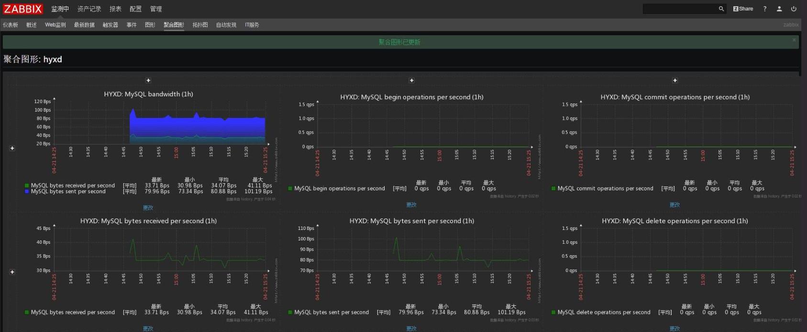Click 更改 link under commit operations graph

(x=675, y=205)
